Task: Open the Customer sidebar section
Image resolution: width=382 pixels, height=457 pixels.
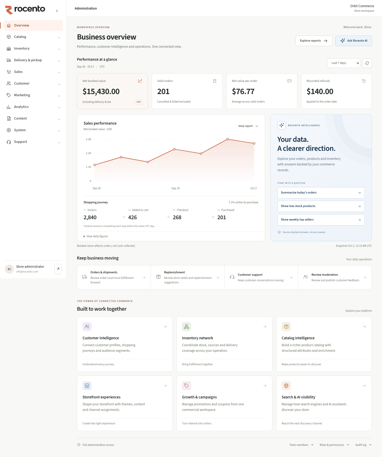Action: click(33, 84)
